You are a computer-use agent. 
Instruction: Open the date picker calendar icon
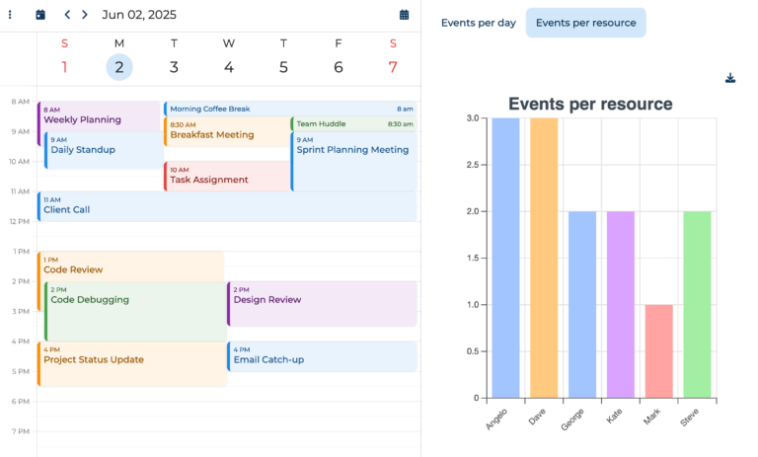coord(405,15)
